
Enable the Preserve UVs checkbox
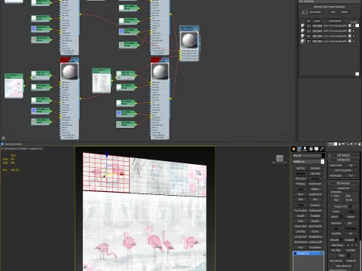pyautogui.click(x=333, y=206)
